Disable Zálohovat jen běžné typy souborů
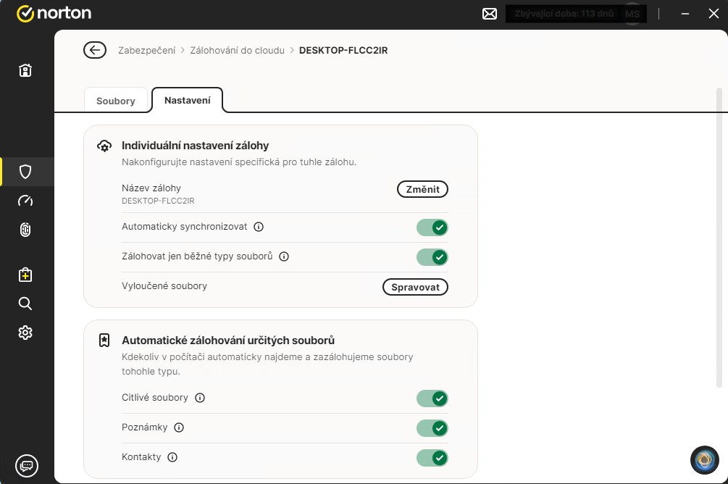The image size is (728, 484). tap(432, 257)
